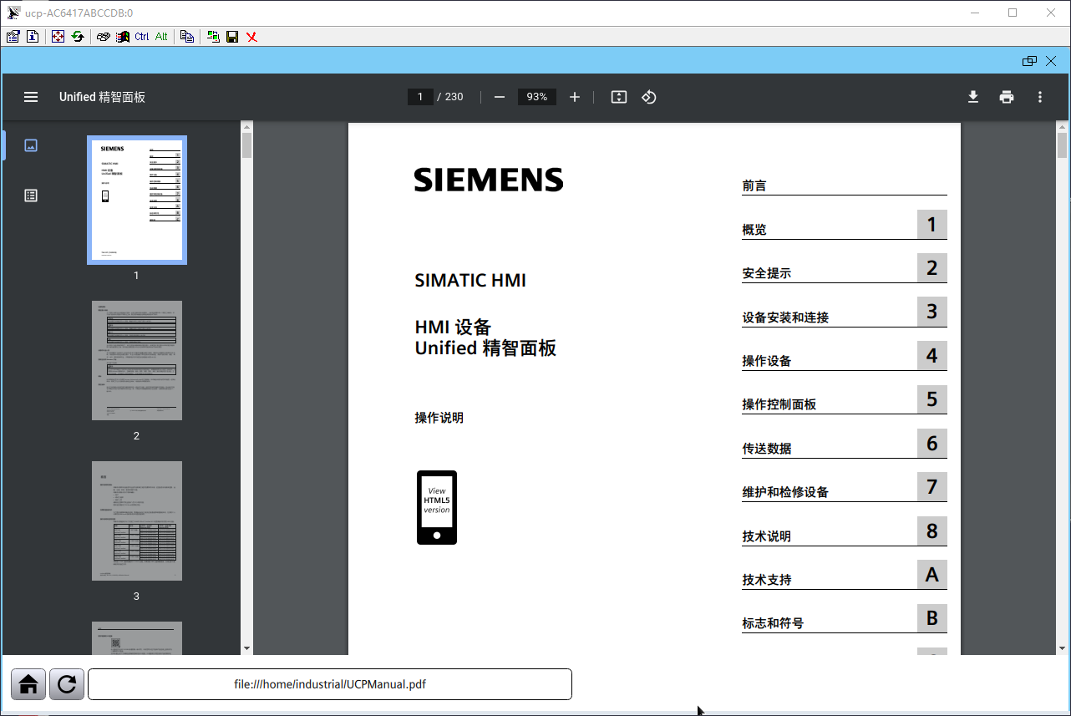1071x716 pixels.
Task: Open the 设备安装和连接 chapter link
Action: point(785,317)
